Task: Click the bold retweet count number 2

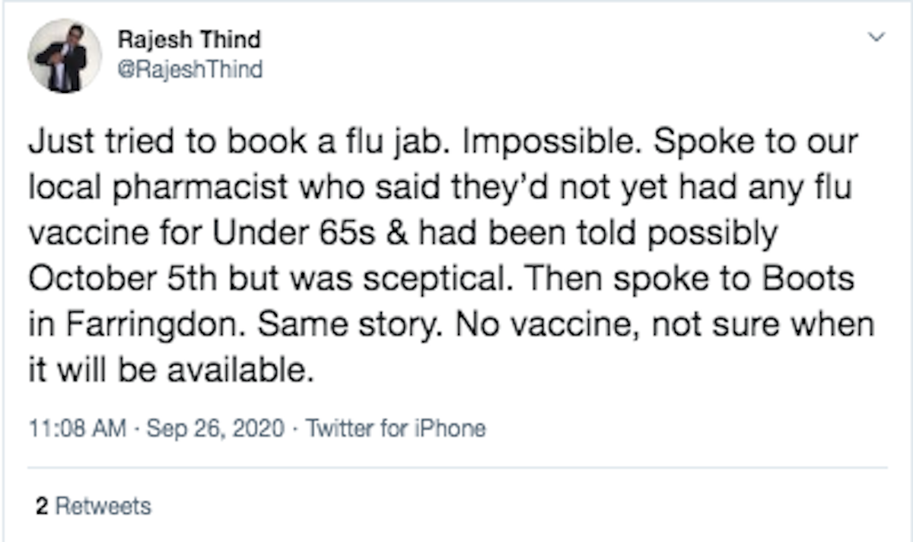Action: [x=41, y=505]
